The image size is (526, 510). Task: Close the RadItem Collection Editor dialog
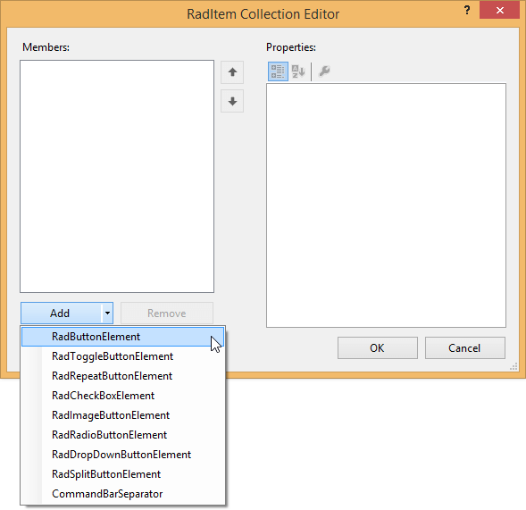[x=499, y=11]
